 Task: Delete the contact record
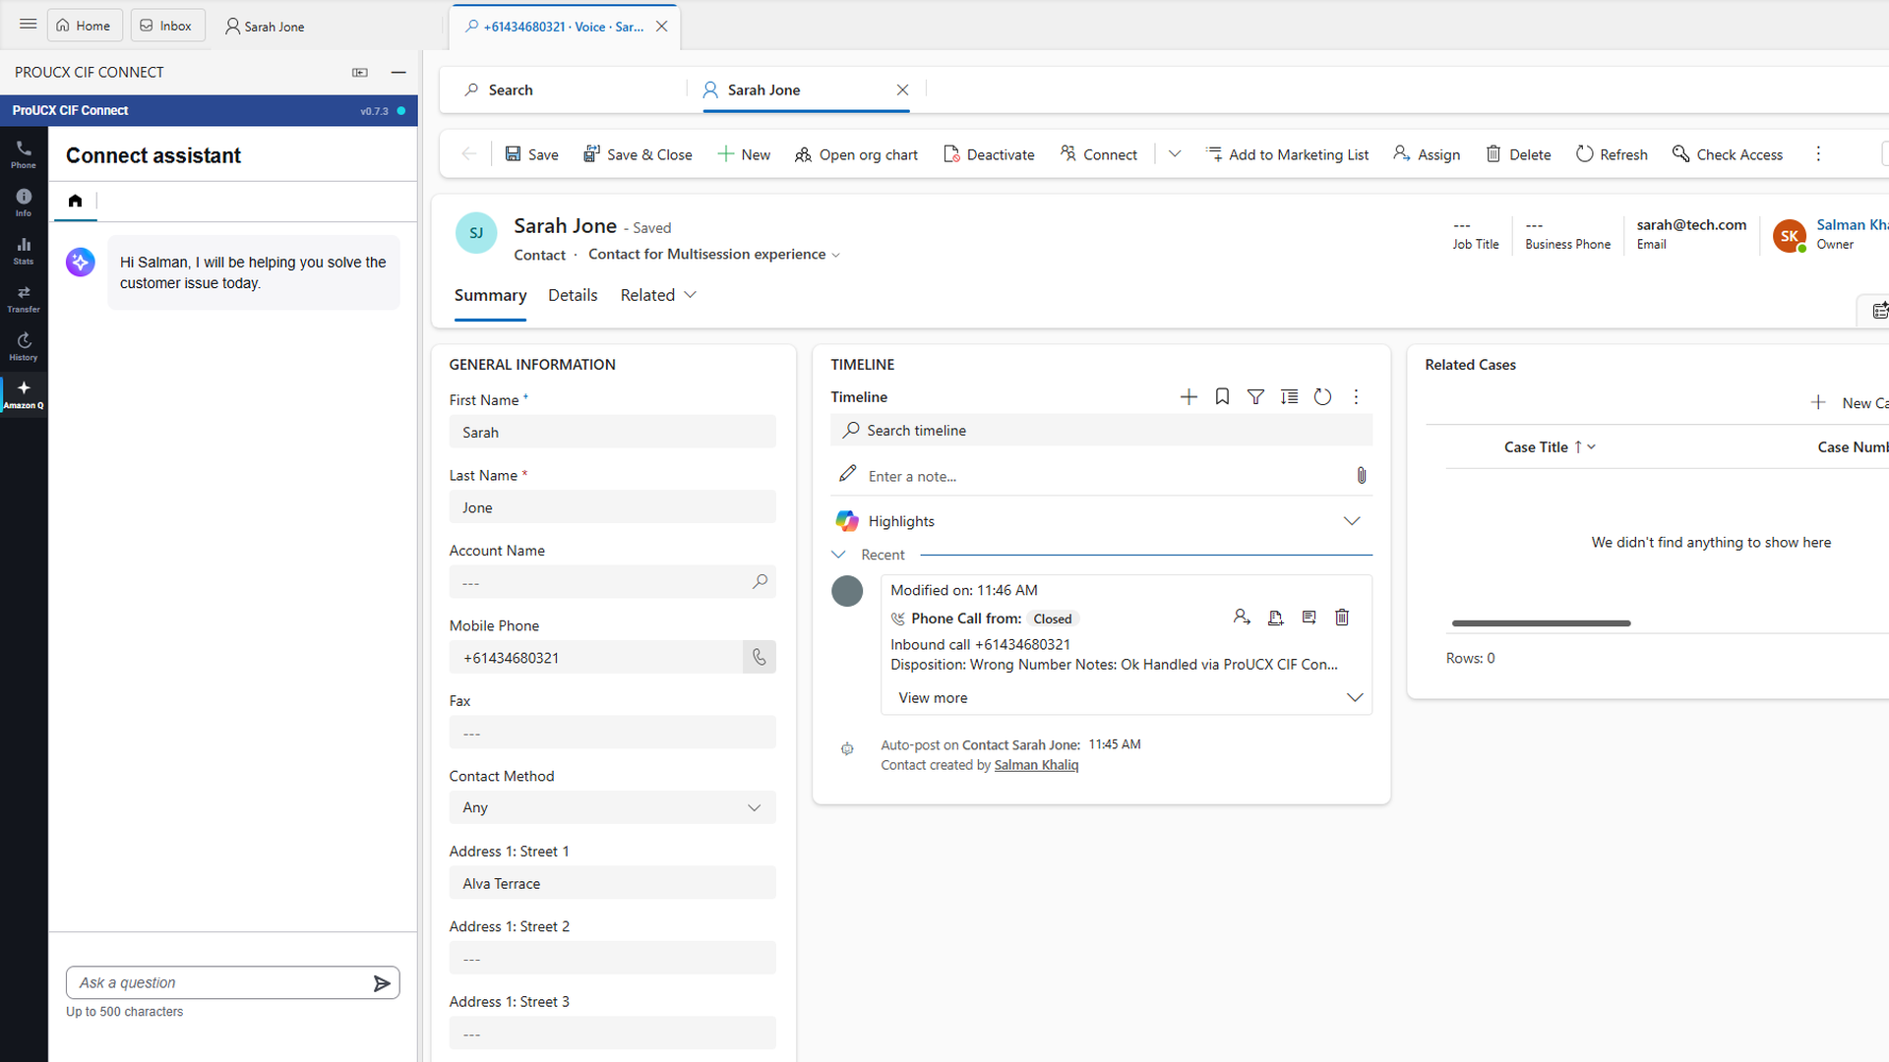[1518, 154]
